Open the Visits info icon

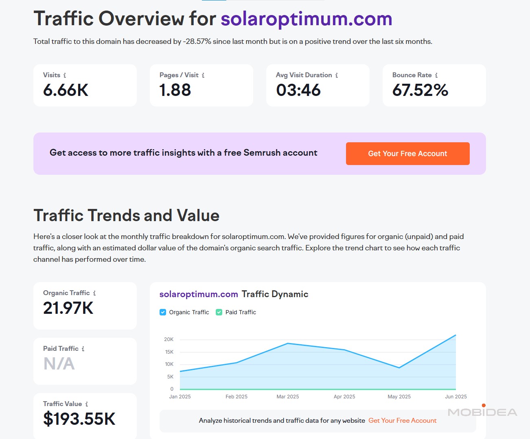tap(65, 75)
